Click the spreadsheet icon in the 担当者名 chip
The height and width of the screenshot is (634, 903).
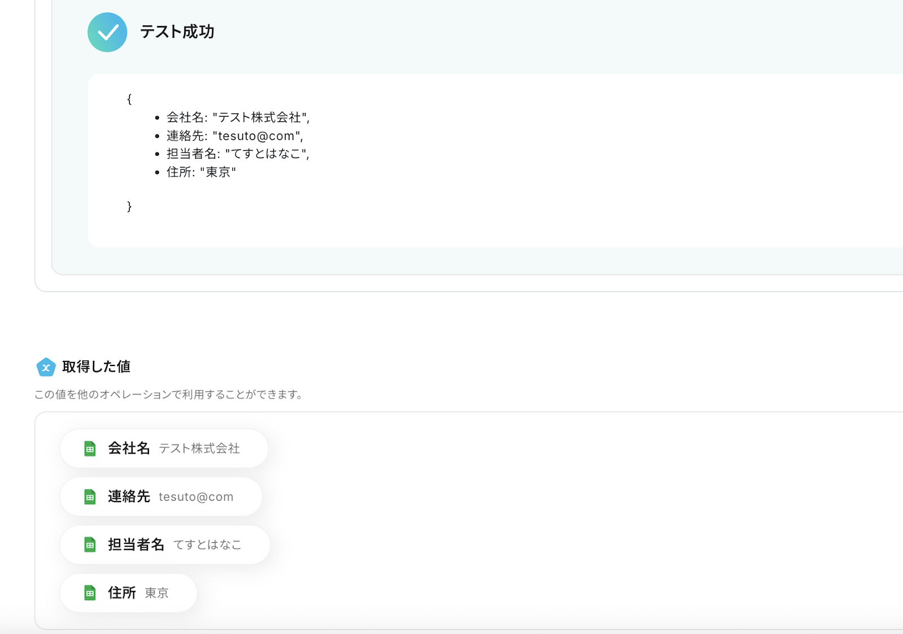(x=90, y=545)
